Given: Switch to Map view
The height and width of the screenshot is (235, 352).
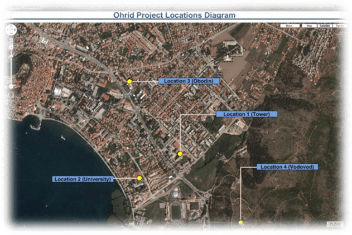Looking at the screenshot, I should (x=309, y=26).
